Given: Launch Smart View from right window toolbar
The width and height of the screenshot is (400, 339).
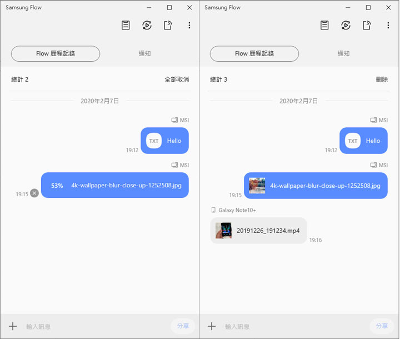Looking at the screenshot, I should pyautogui.click(x=346, y=26).
